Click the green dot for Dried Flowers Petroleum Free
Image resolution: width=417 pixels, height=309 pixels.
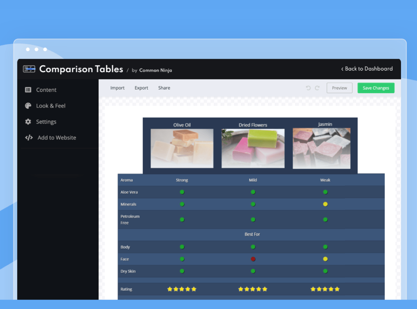click(253, 219)
